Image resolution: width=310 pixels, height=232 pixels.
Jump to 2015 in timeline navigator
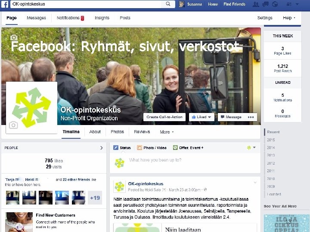click(271, 140)
